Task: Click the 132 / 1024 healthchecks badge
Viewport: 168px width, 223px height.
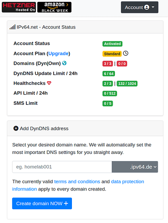Action: (127, 83)
